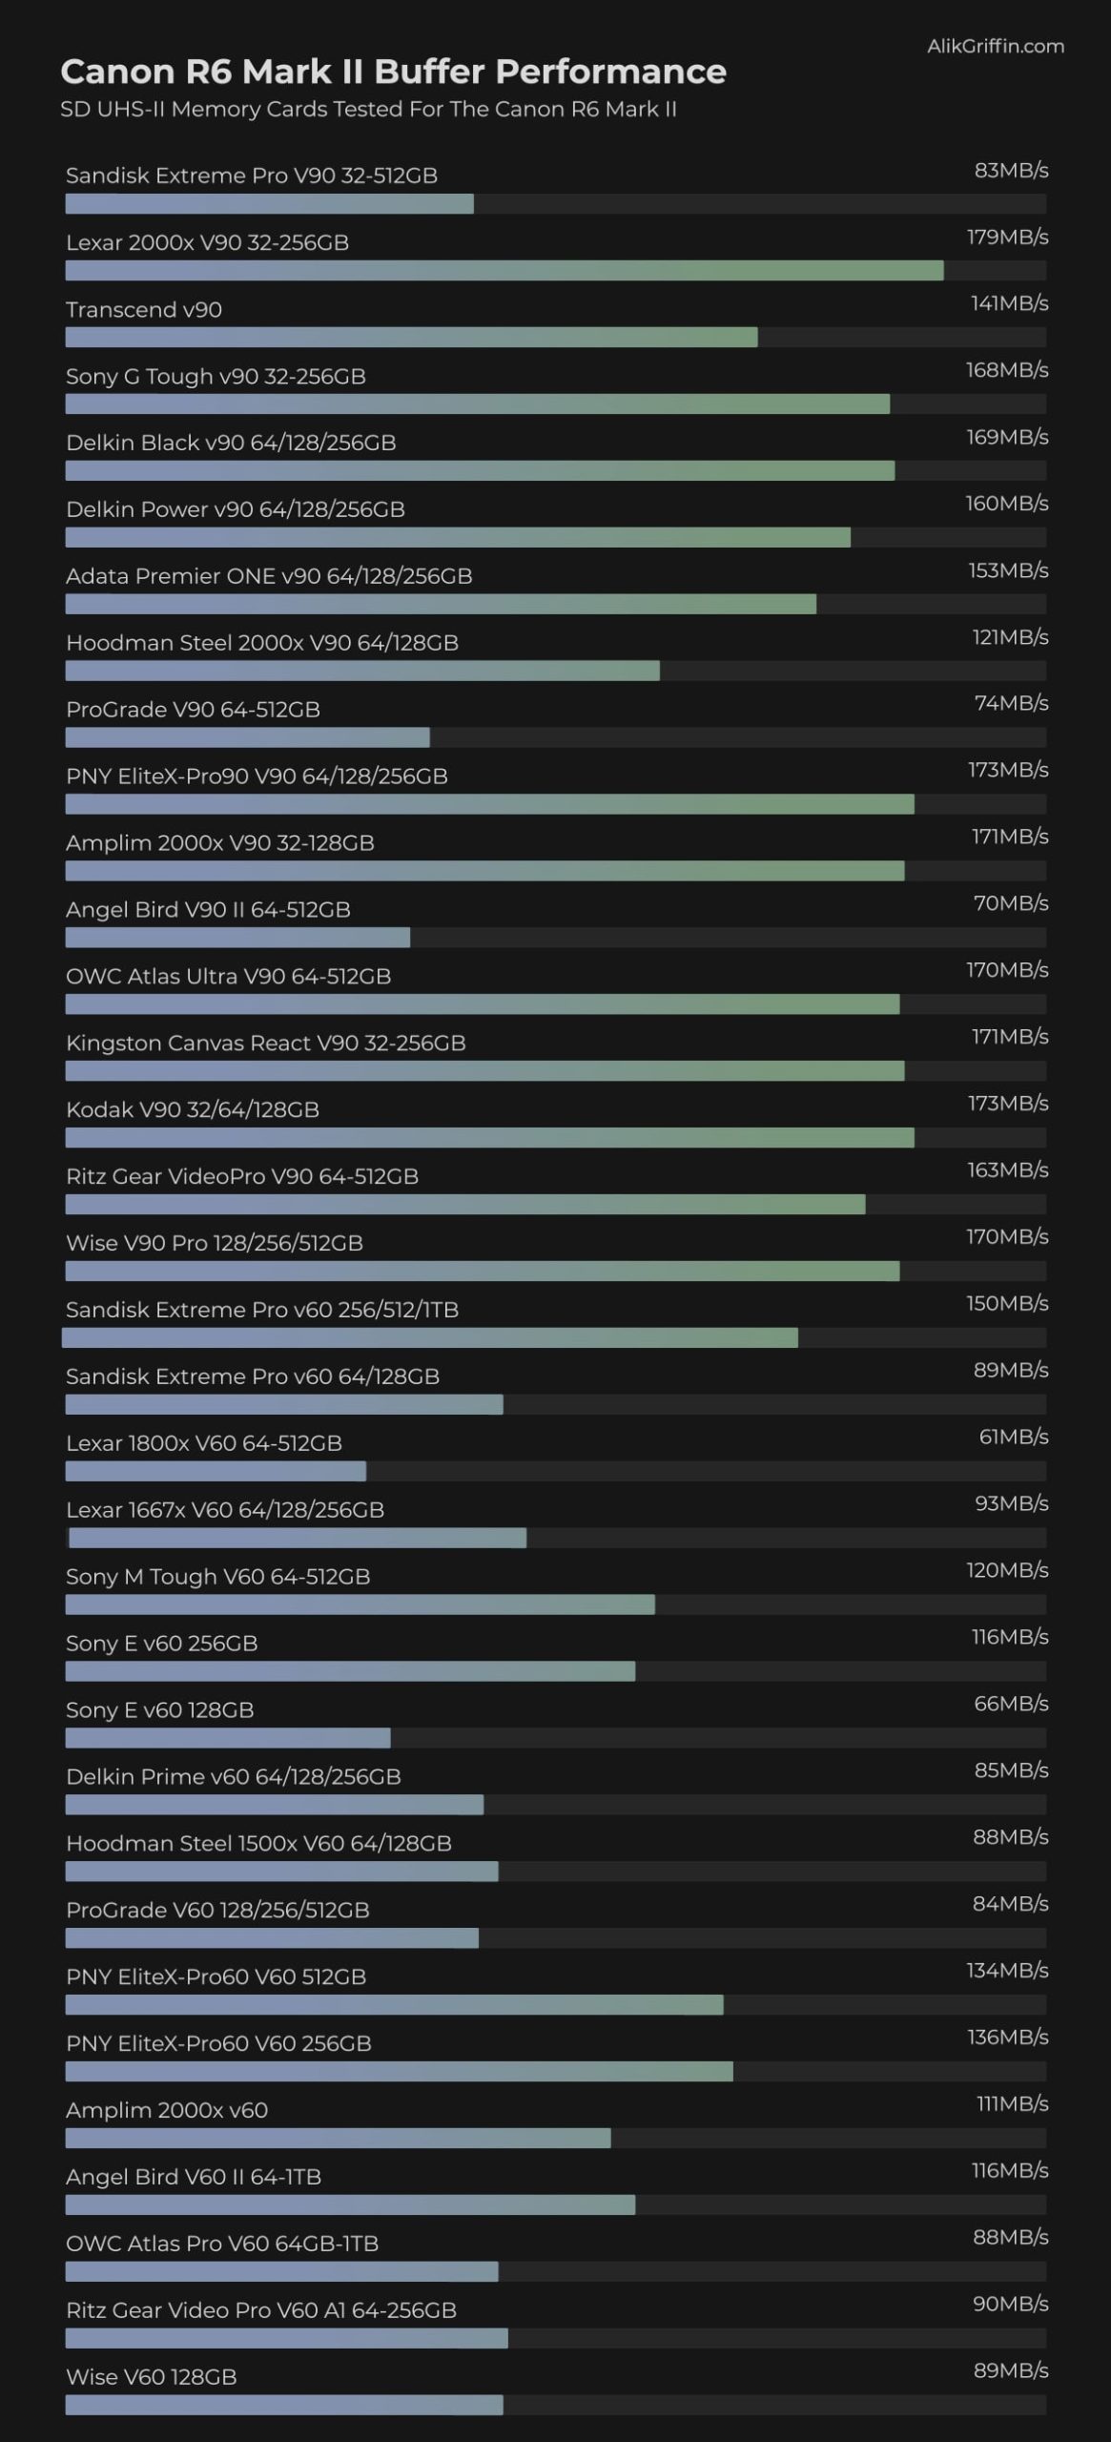The width and height of the screenshot is (1111, 2442).
Task: Click the Wise V60 128GB bar
Action: (284, 2405)
